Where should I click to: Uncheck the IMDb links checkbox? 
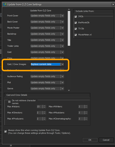(76, 17)
